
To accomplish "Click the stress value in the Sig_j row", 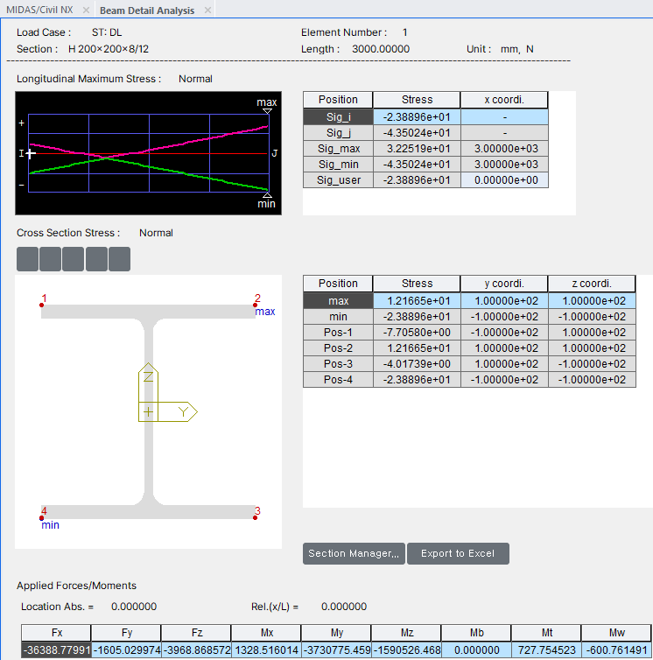I will 417,132.
